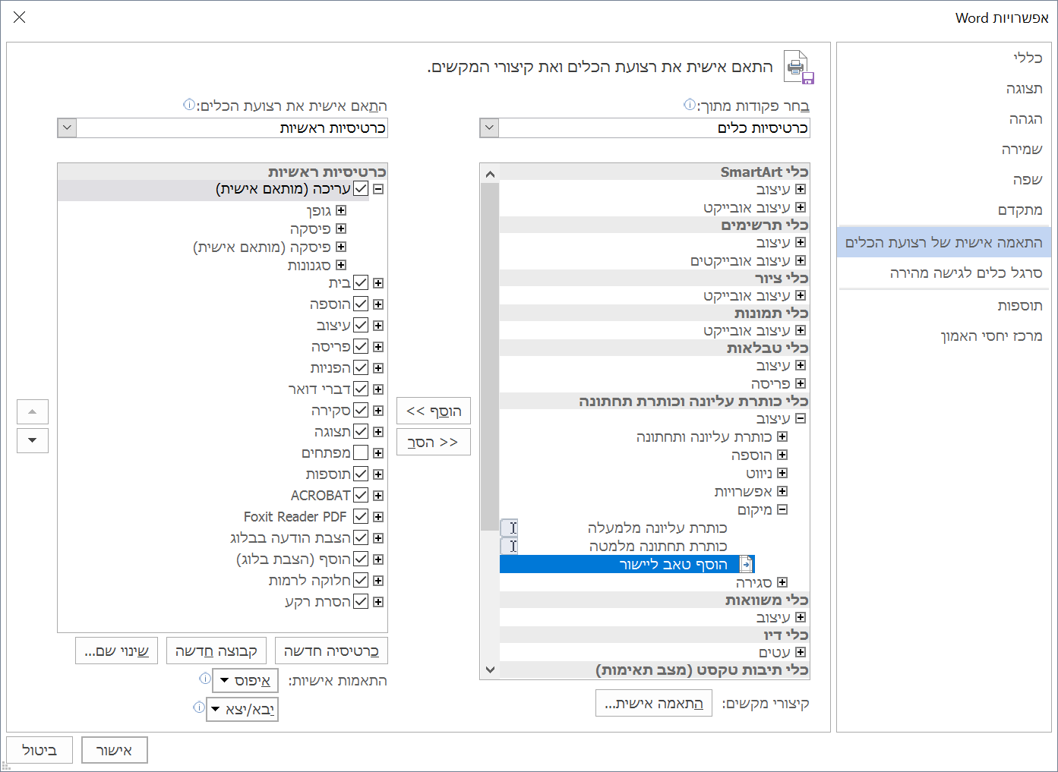
Task: Click the הוסף button to add command
Action: pyautogui.click(x=433, y=411)
